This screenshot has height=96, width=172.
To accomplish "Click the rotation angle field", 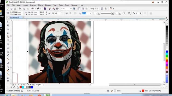I will (57, 13).
